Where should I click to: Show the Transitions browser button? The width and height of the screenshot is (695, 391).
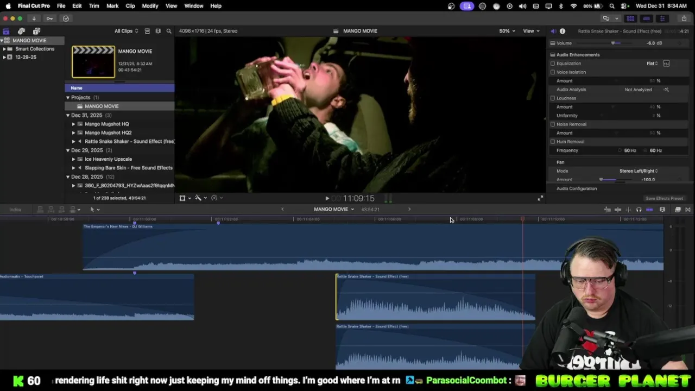point(688,210)
